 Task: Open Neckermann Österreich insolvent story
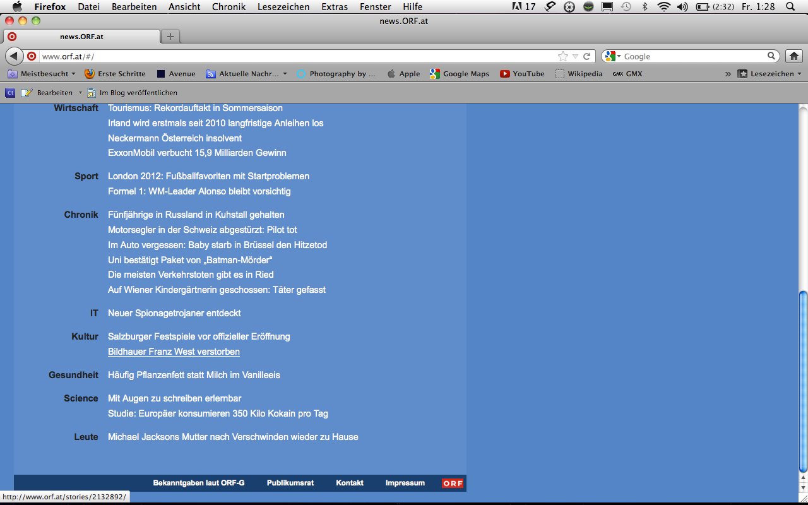(175, 138)
